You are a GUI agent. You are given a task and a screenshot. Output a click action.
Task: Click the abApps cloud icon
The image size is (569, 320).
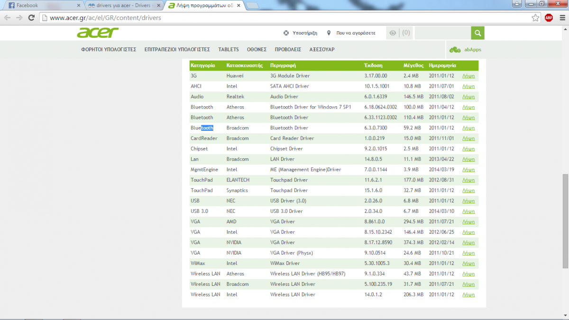[455, 49]
